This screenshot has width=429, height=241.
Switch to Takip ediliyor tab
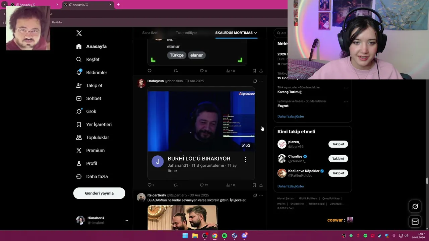point(186,33)
